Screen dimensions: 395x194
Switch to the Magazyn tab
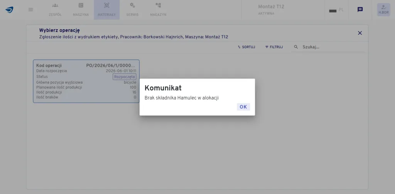click(158, 10)
